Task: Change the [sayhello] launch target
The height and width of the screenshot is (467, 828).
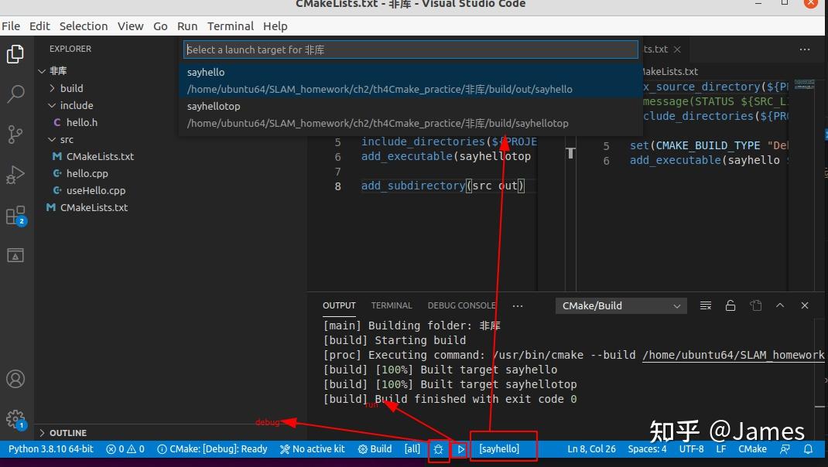Action: coord(499,449)
